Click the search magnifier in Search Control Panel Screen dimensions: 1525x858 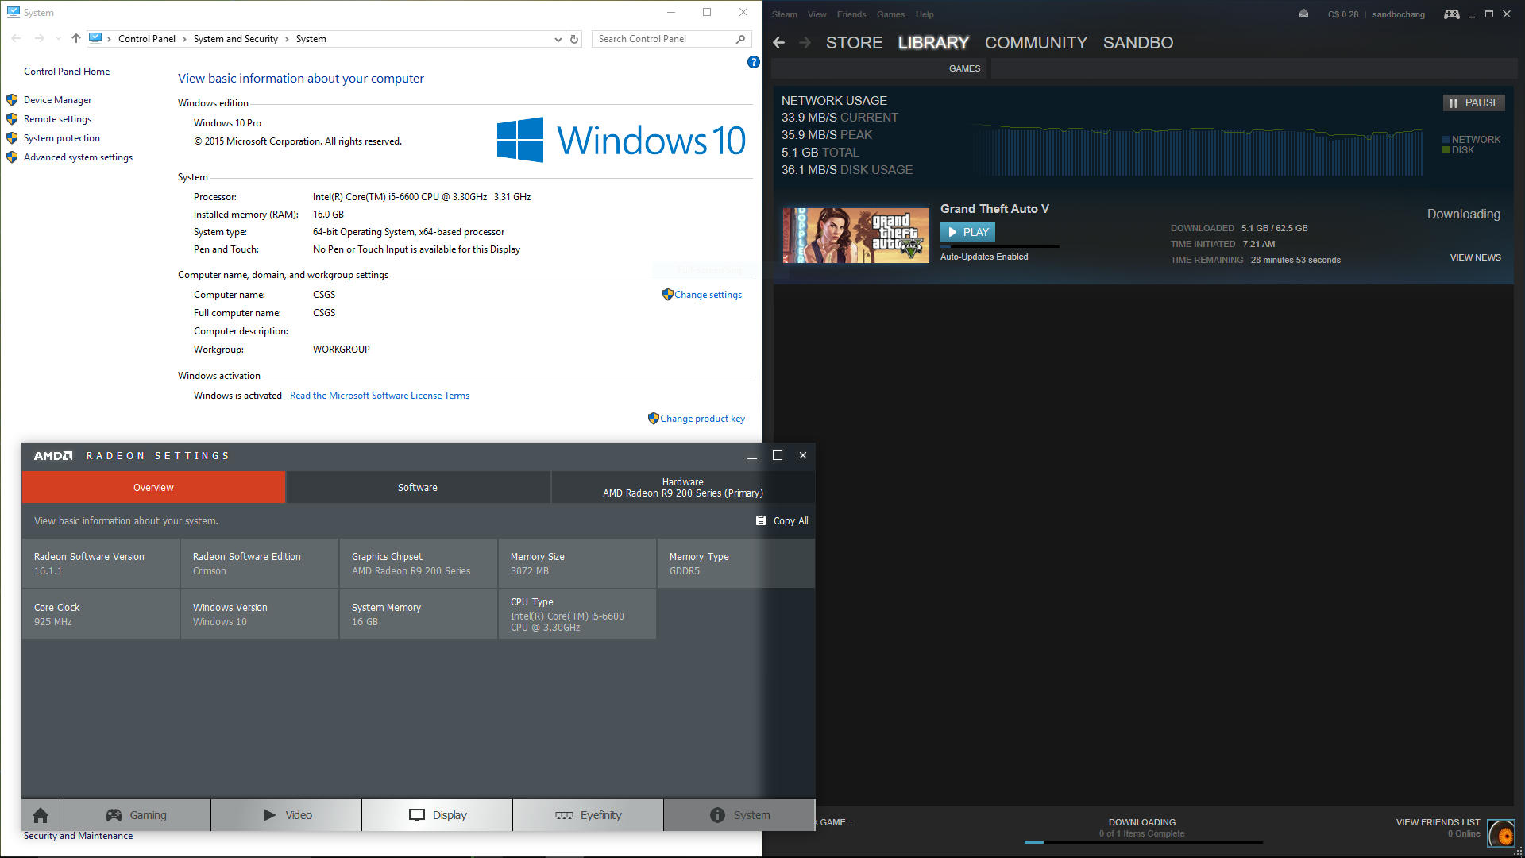point(740,39)
